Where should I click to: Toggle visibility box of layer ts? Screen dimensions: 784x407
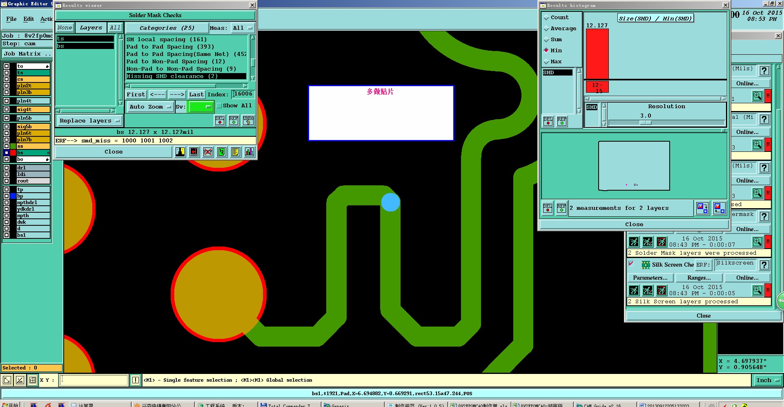point(7,73)
